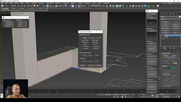181x102 pixels.
Task: Activate the Select and Scale tool
Action: [x=53, y=6]
